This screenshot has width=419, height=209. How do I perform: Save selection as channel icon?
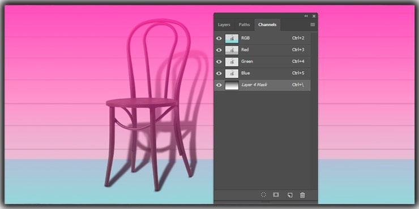[276, 195]
